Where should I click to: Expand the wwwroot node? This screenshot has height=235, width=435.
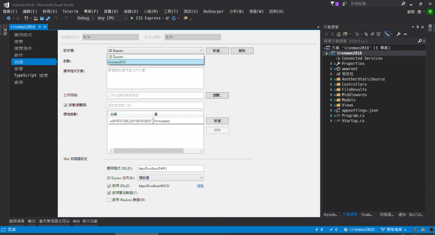tap(331, 69)
